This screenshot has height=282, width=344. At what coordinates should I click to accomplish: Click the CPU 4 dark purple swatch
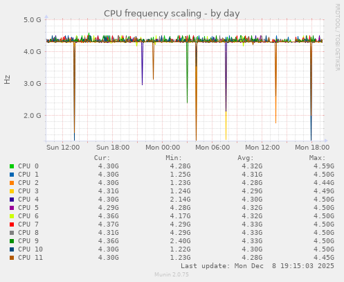click(12, 200)
